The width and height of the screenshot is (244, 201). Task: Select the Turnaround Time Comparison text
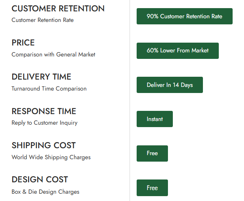point(49,89)
